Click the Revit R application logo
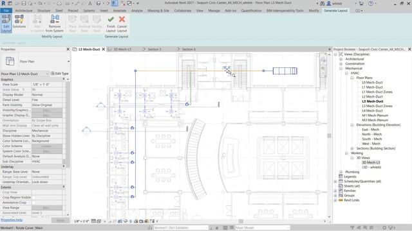The image size is (412, 231). (x=3, y=3)
